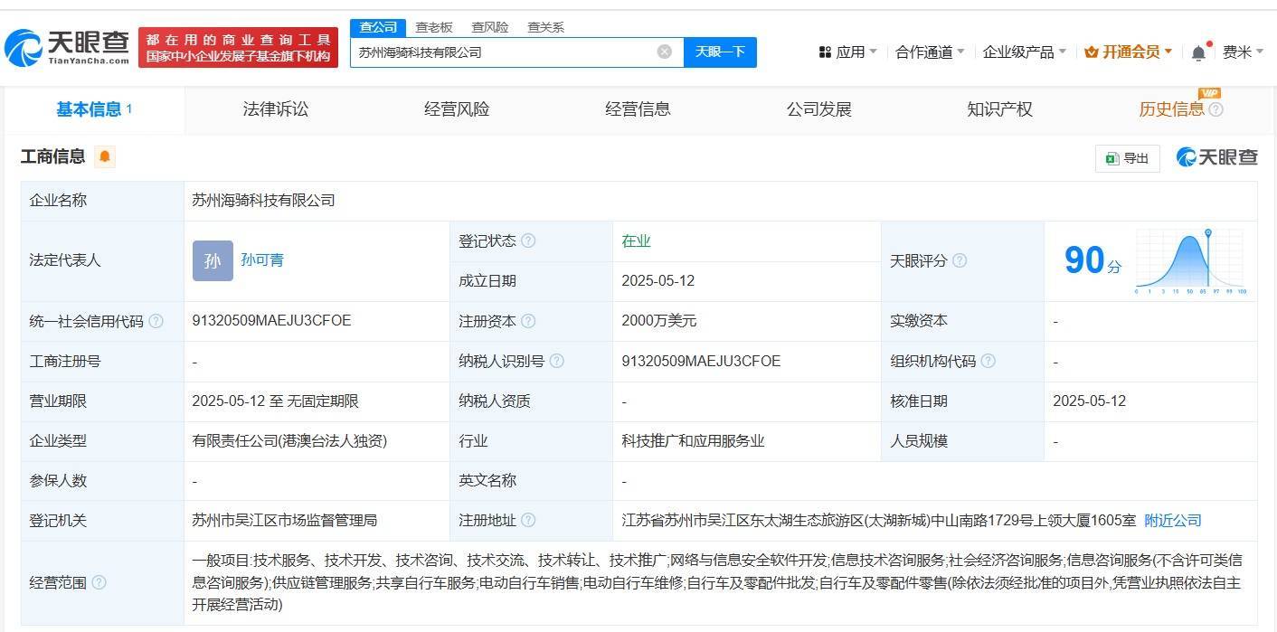Click 工商信息 section heading

52,157
